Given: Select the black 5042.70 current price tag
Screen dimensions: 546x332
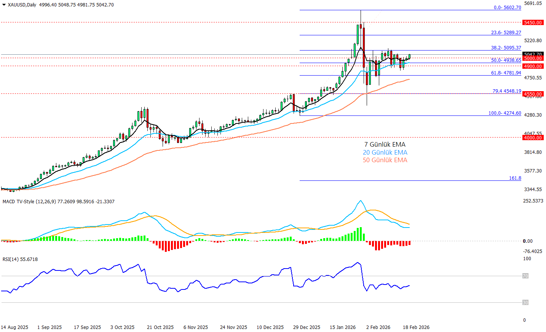Looking at the screenshot, I should tap(532, 54).
